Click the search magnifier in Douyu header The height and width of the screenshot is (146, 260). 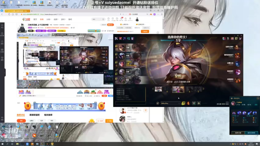[x=103, y=19]
